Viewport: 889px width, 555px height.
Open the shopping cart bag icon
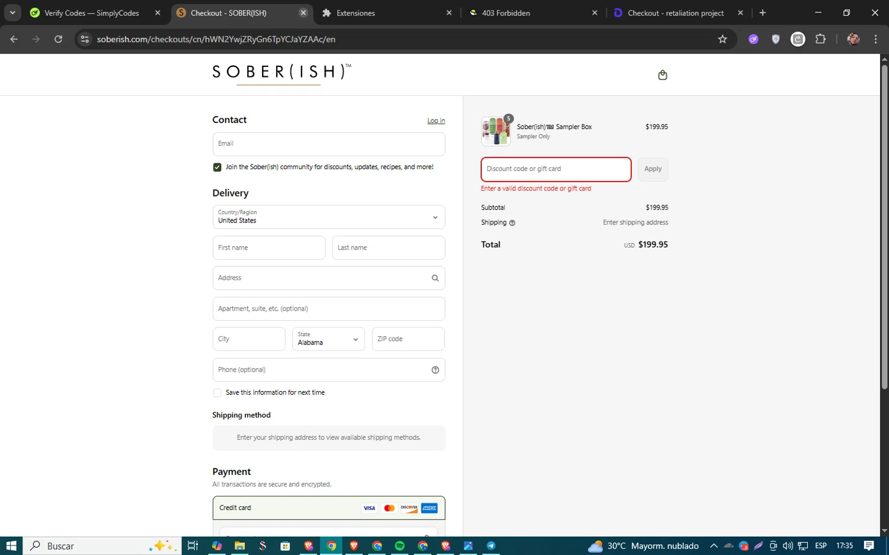pos(663,75)
